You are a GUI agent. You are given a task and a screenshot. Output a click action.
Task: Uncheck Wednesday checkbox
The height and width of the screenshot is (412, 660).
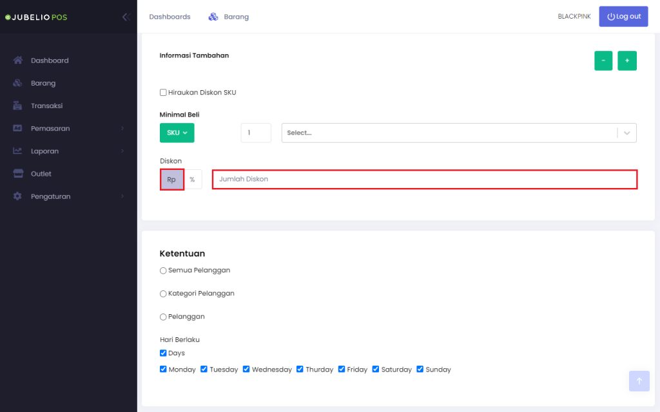246,369
